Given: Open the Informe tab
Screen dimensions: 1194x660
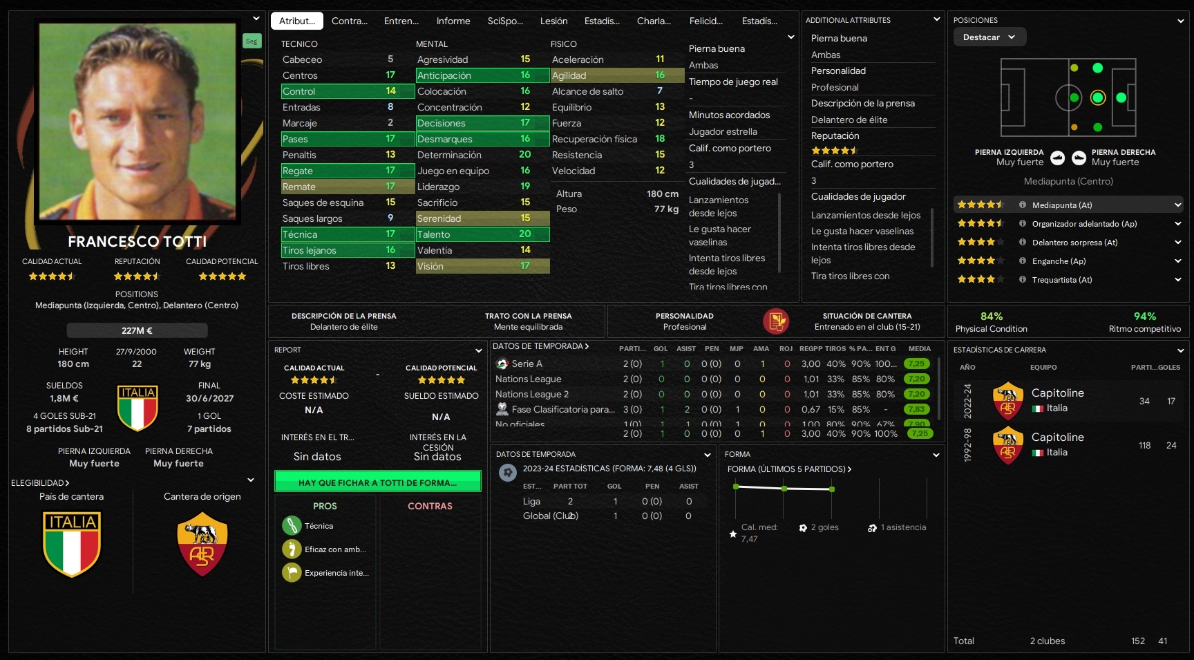Looking at the screenshot, I should (453, 21).
